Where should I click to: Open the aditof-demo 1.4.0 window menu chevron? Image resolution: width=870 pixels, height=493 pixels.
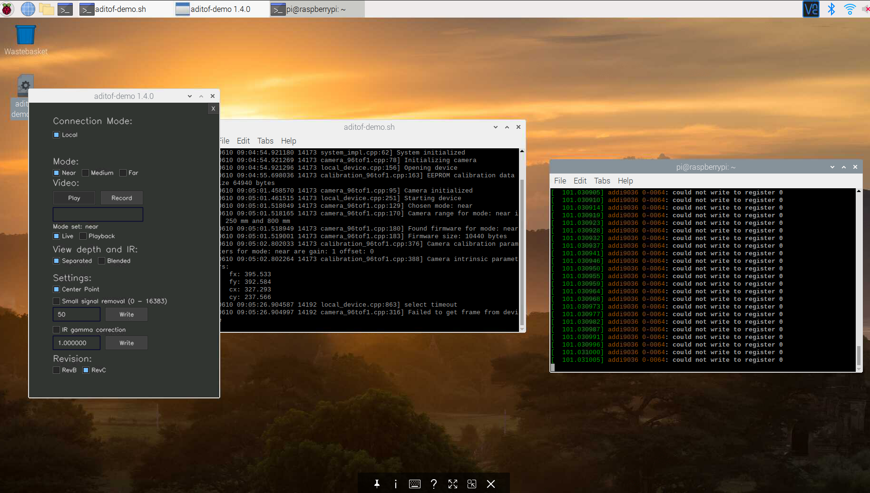point(190,96)
